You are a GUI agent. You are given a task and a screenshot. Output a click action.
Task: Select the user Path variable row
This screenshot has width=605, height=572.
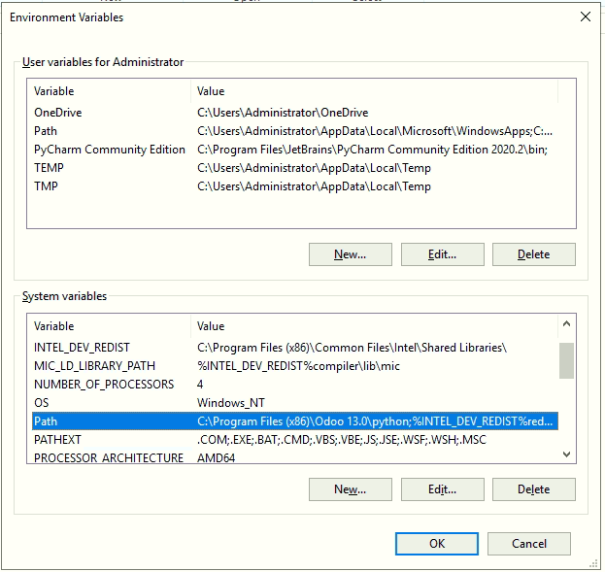[46, 131]
